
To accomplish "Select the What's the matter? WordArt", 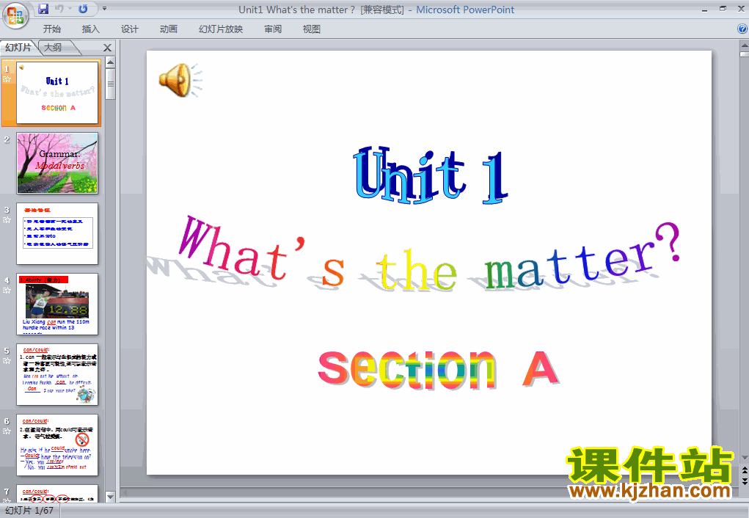I will click(x=430, y=255).
